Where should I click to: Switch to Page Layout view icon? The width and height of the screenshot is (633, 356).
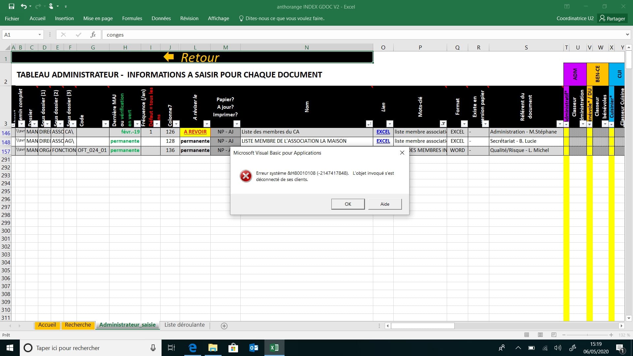[x=540, y=335]
